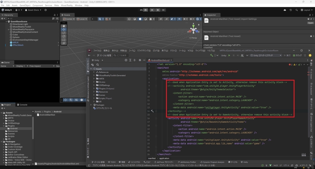
Task: Open the Center pivot dropdown
Action: 69,19
